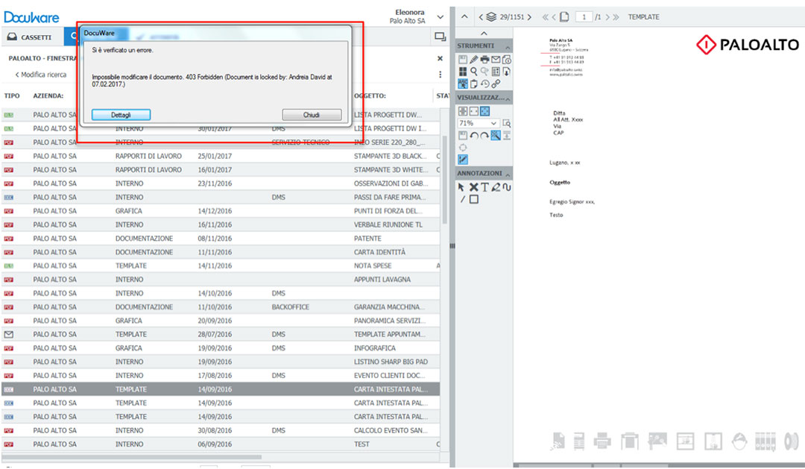Go to the previous document in the result list
Viewport: 805px width, 469px height.
pyautogui.click(x=481, y=17)
